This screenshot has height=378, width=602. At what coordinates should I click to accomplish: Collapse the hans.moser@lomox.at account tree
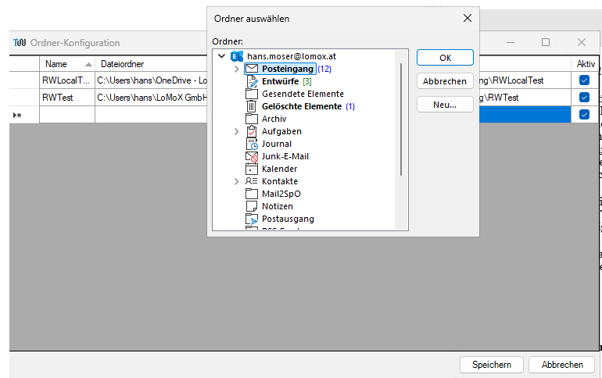point(221,56)
